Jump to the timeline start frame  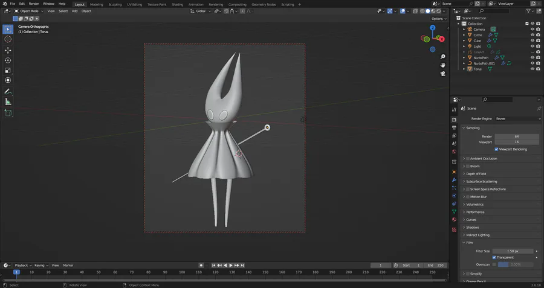[x=214, y=266]
